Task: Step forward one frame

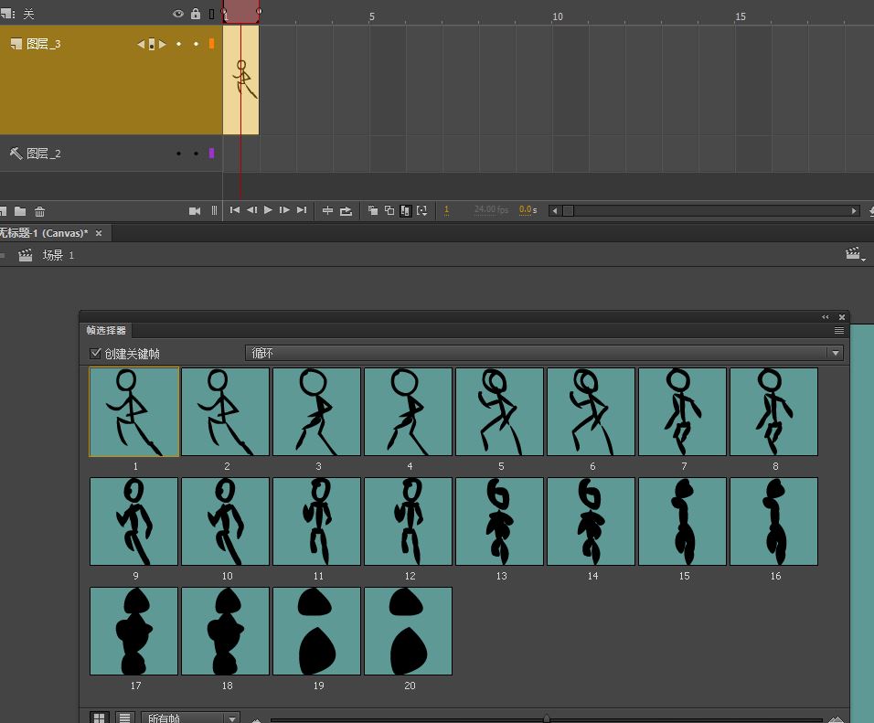Action: (284, 210)
